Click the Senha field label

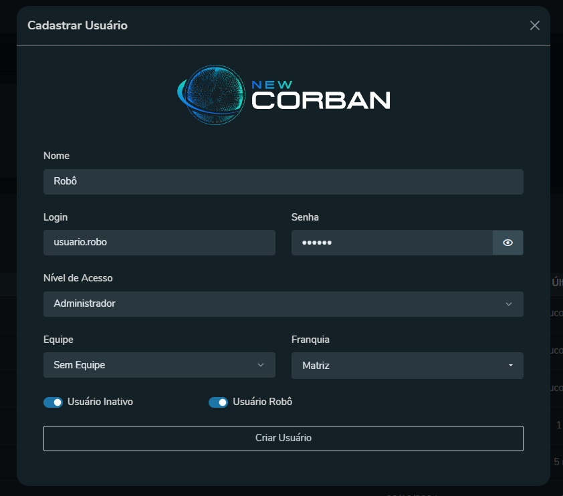(305, 217)
